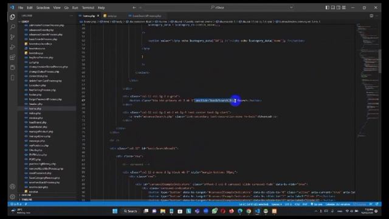Open editor More Actions ellipsis
Viewport: 389px width, 219px height.
point(377,16)
